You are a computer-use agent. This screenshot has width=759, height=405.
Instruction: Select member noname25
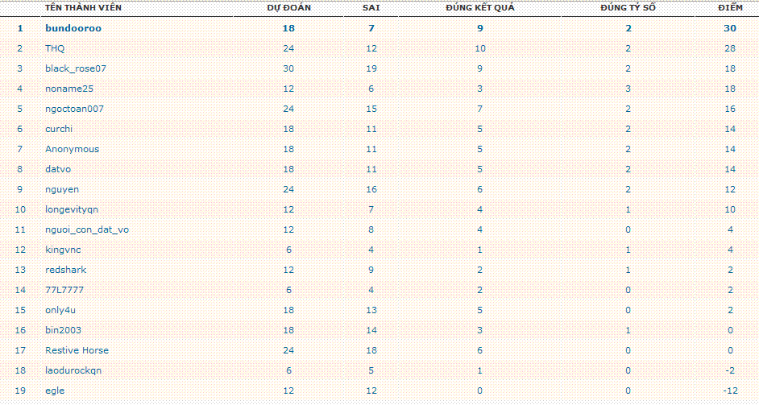coord(69,89)
